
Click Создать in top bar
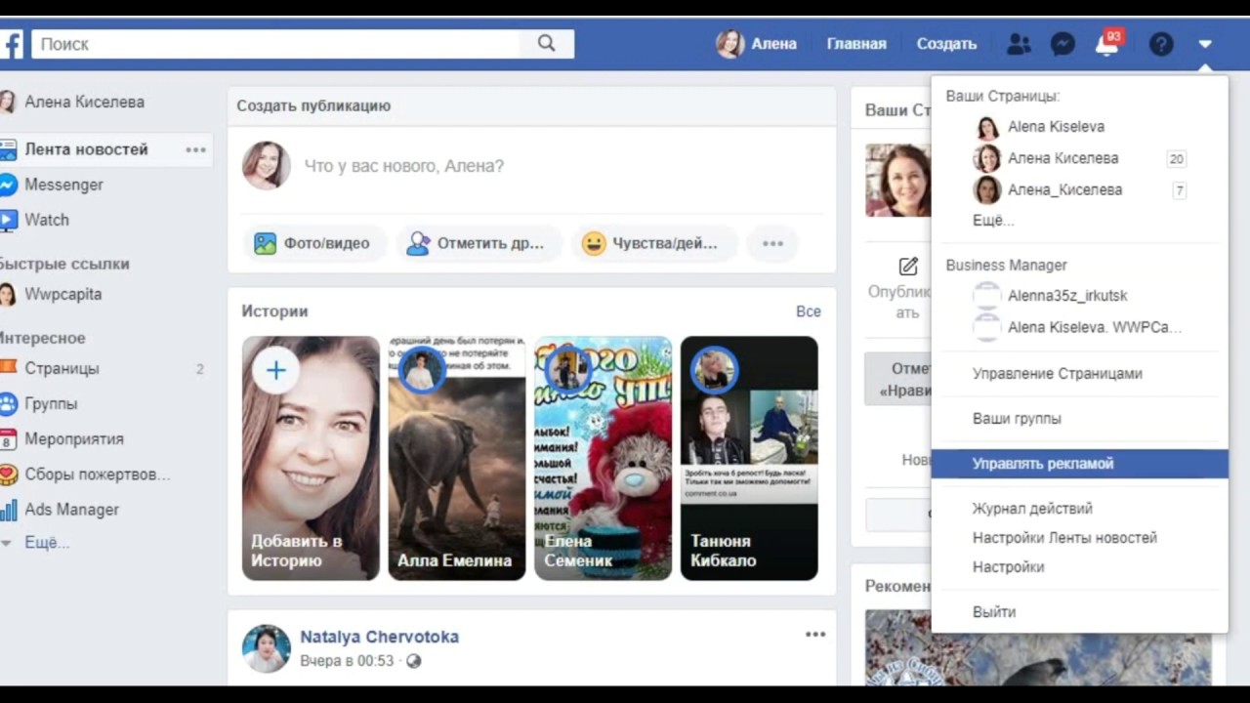click(946, 44)
